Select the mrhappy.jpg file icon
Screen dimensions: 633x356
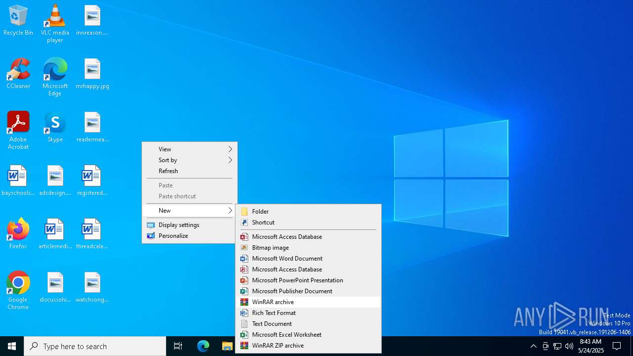pos(92,73)
